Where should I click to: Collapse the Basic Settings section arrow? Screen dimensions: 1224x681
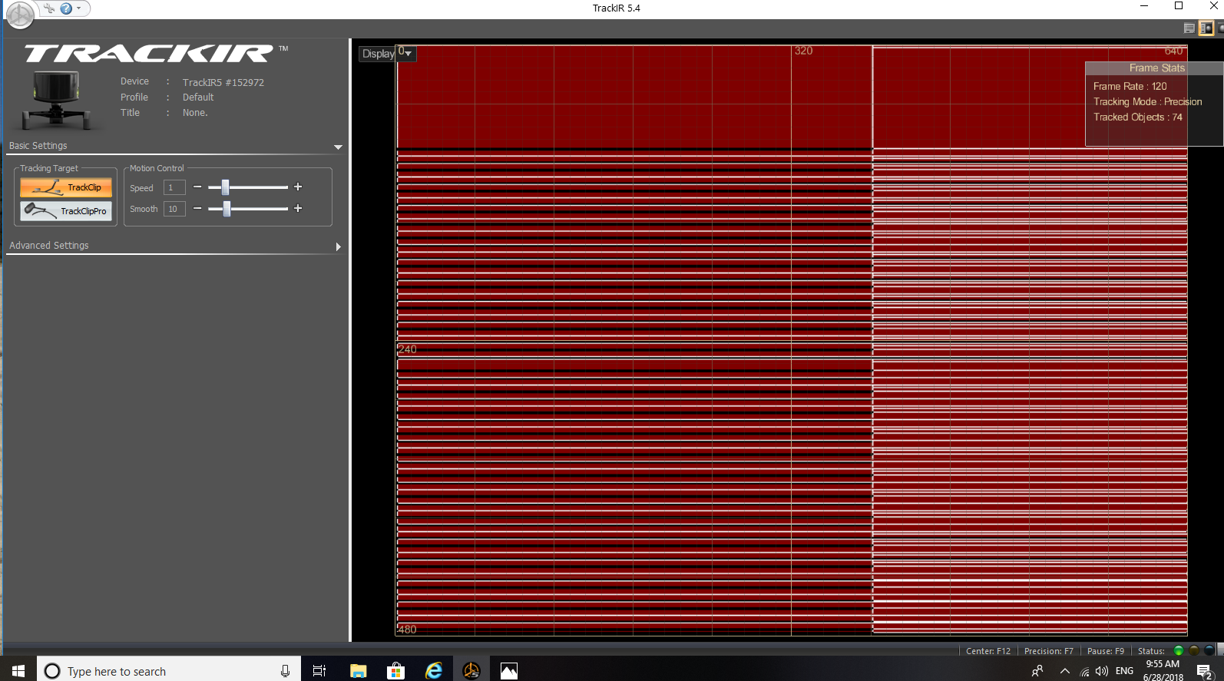click(338, 147)
